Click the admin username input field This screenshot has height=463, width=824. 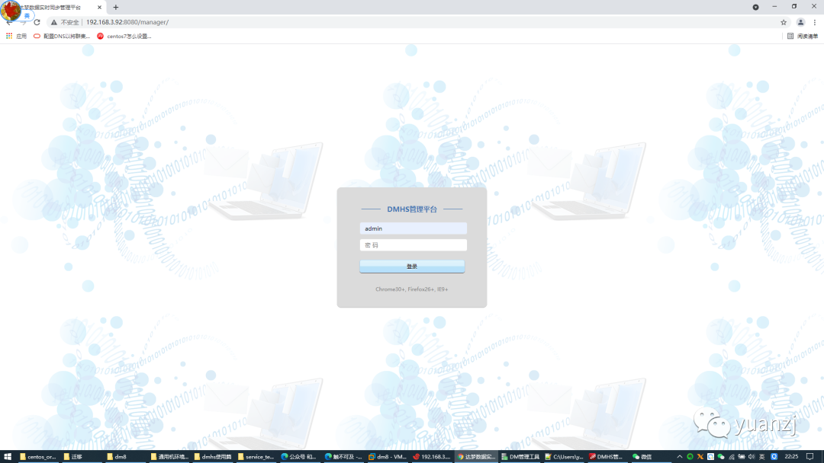pos(413,228)
